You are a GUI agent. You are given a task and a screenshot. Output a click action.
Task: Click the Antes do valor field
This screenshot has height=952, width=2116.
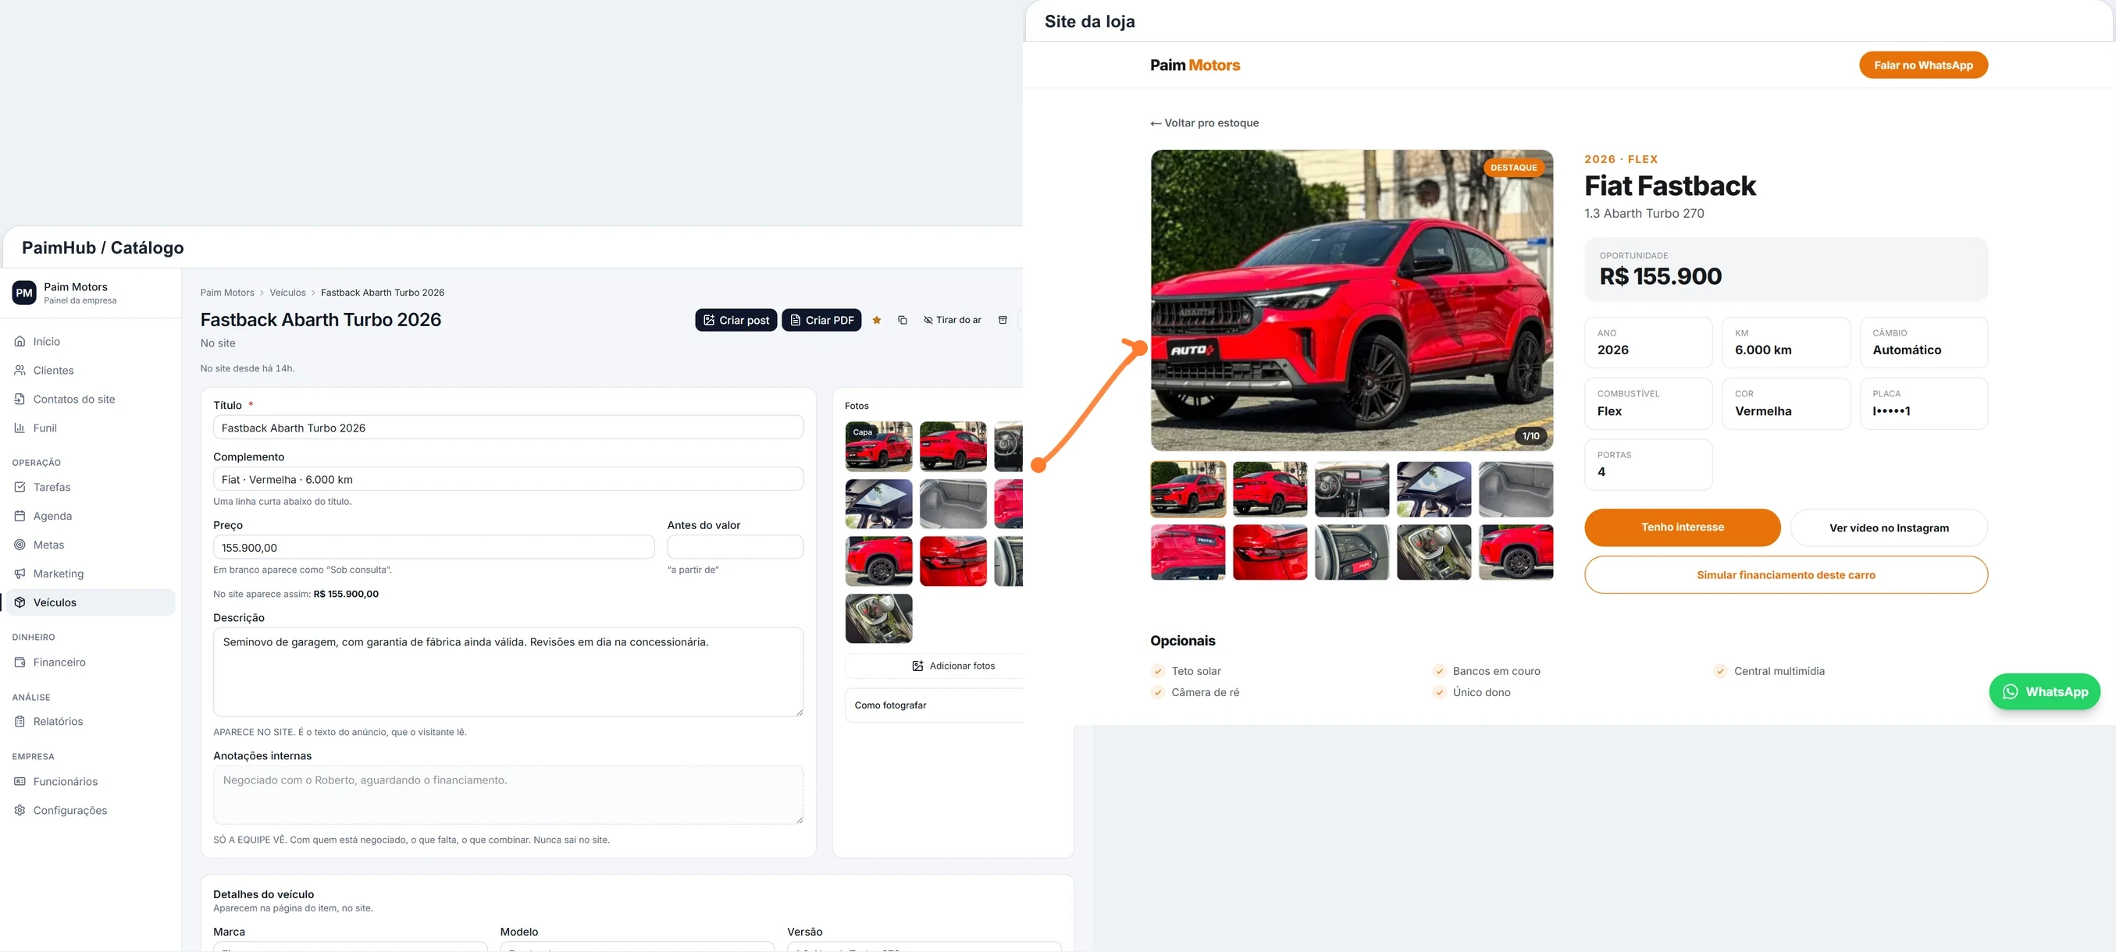[x=736, y=548]
